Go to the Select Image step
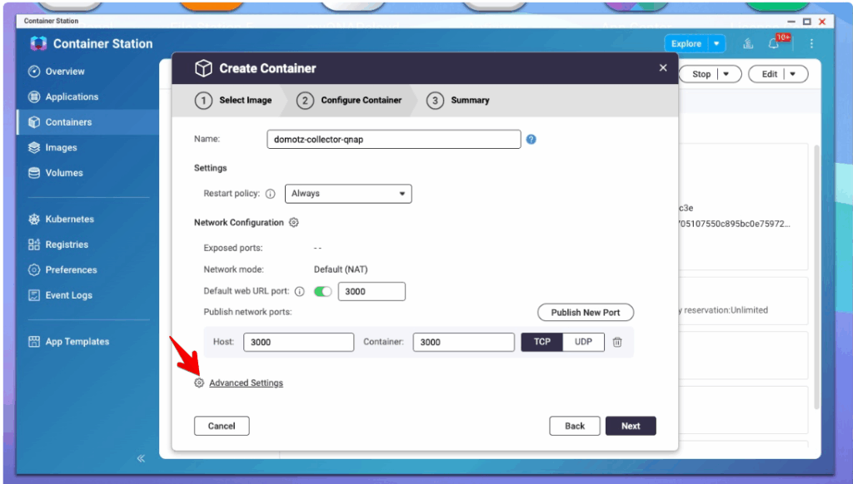 [234, 101]
